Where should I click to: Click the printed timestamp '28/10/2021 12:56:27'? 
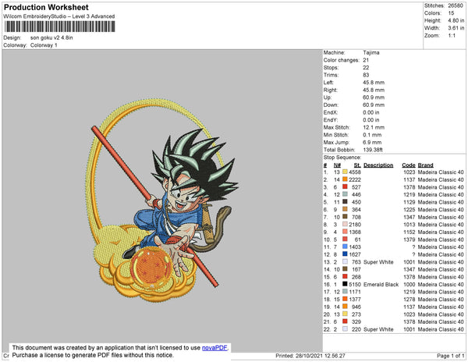321,356
